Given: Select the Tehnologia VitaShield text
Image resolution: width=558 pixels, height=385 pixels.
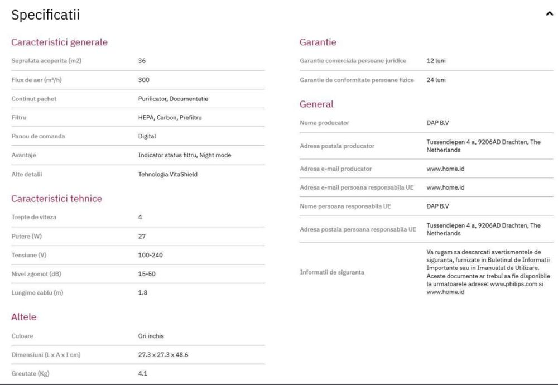Looking at the screenshot, I should [168, 174].
